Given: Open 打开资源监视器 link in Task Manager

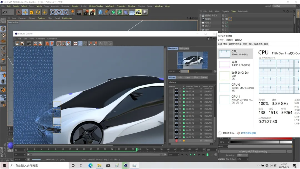Looking at the screenshot, I should pyautogui.click(x=248, y=133).
